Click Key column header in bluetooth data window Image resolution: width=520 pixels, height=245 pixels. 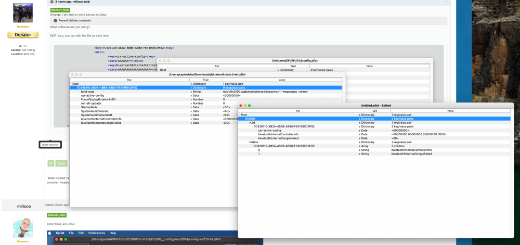(129, 80)
